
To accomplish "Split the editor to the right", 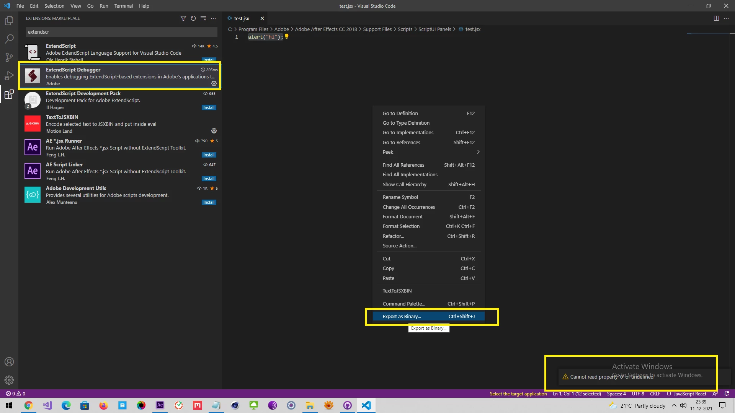I will coord(716,18).
